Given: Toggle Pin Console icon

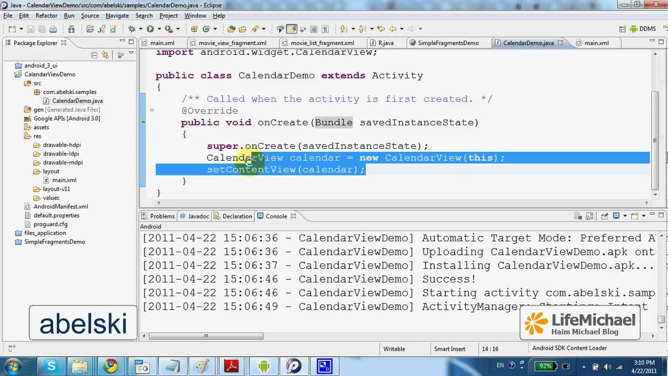Looking at the screenshot, I should (605, 216).
